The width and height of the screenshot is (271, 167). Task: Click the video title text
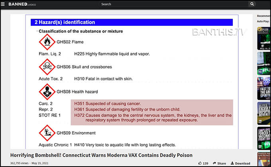(101, 155)
